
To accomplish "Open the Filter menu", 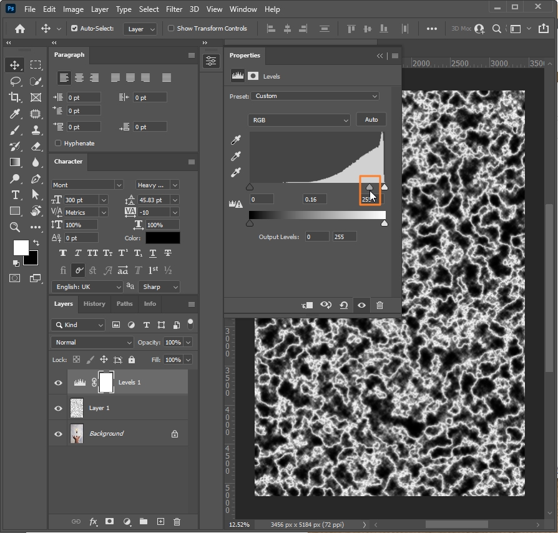I will [174, 9].
